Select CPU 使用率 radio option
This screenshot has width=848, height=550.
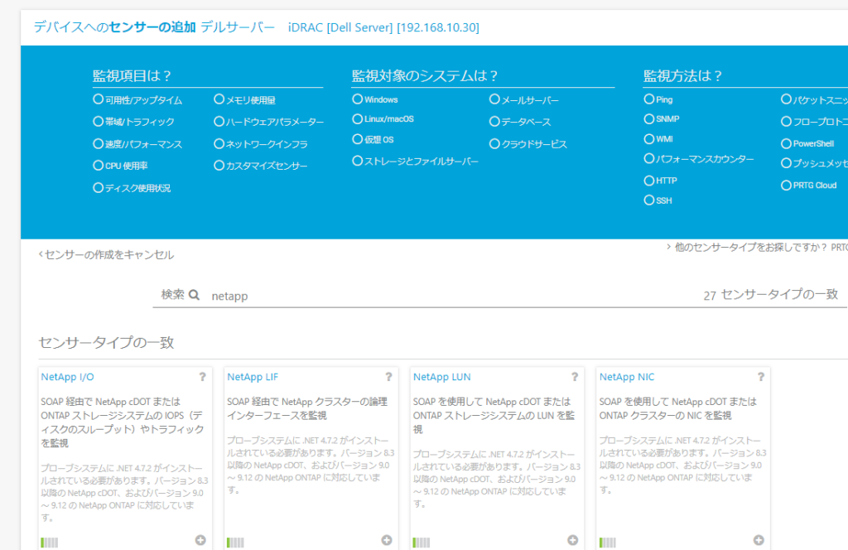98,166
